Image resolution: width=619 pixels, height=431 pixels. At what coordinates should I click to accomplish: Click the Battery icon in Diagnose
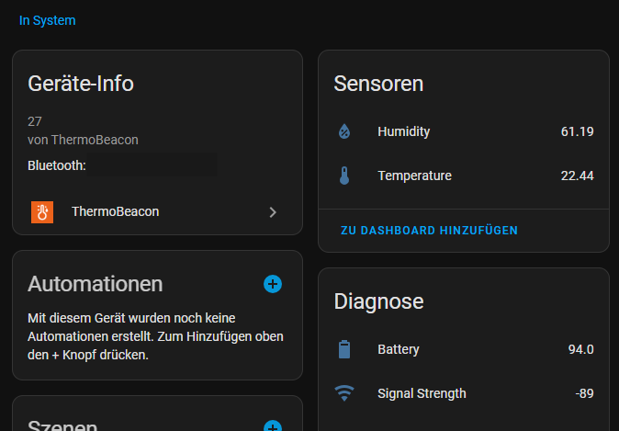pyautogui.click(x=344, y=349)
